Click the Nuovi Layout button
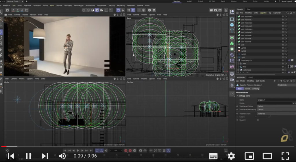 [x=286, y=1]
